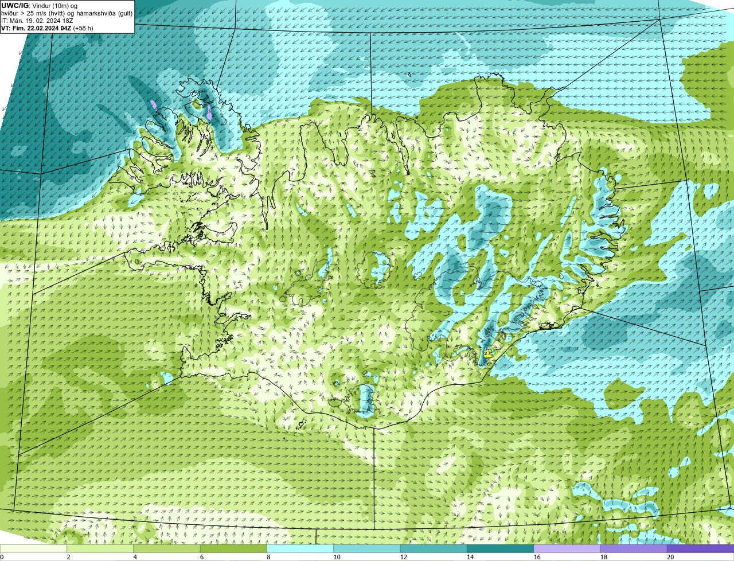Click the title text 'UWC/IG: Vindur (10m) og'

pyautogui.click(x=39, y=5)
